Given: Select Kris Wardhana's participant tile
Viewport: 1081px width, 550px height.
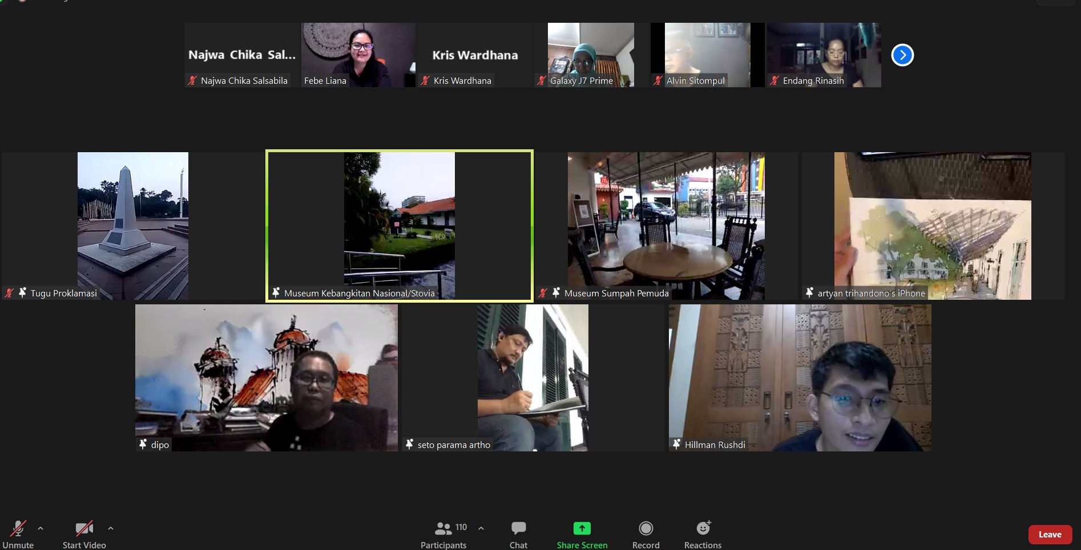Looking at the screenshot, I should click(475, 55).
